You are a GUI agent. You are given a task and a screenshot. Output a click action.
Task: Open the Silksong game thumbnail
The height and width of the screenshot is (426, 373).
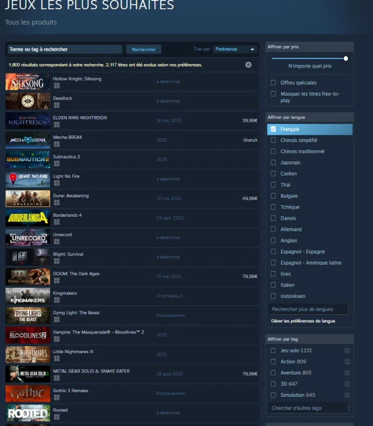click(28, 82)
